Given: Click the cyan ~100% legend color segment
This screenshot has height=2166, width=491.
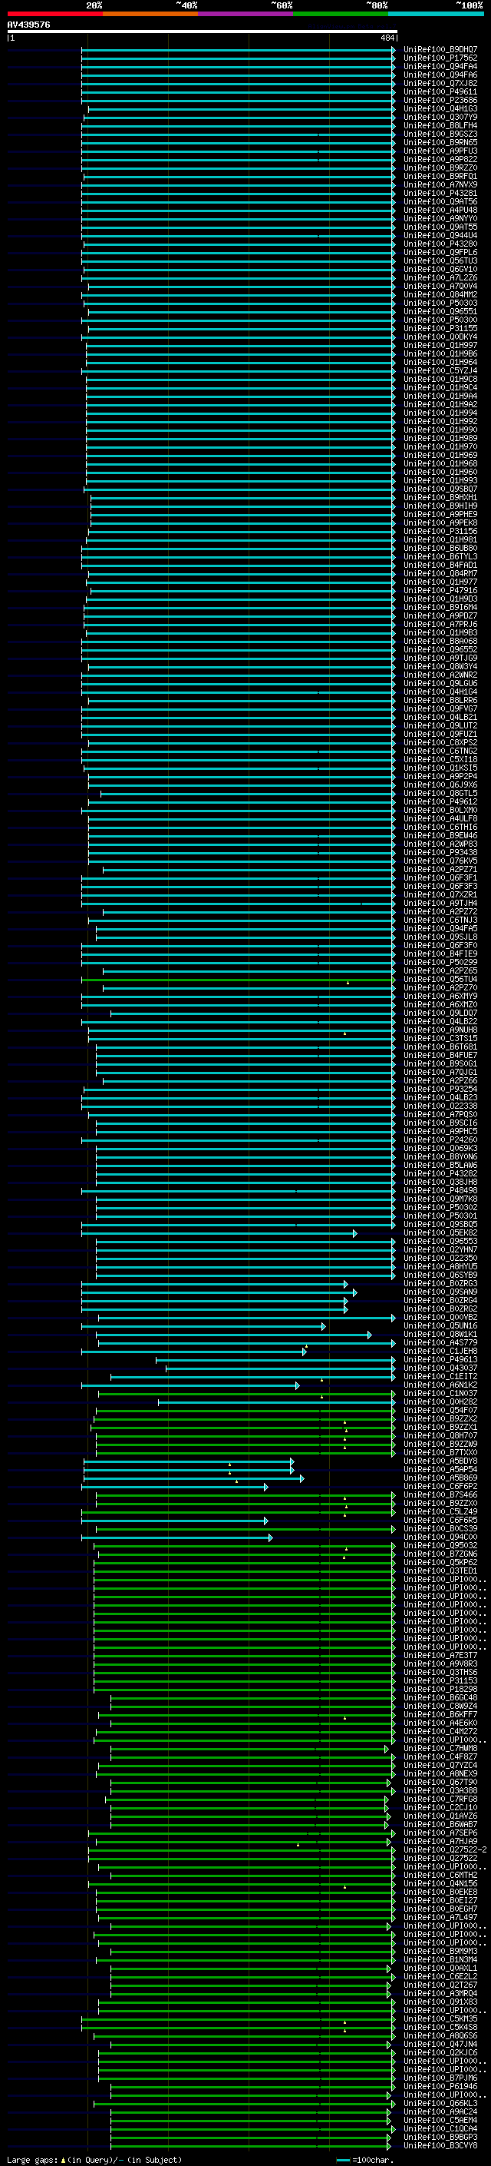Looking at the screenshot, I should [436, 14].
